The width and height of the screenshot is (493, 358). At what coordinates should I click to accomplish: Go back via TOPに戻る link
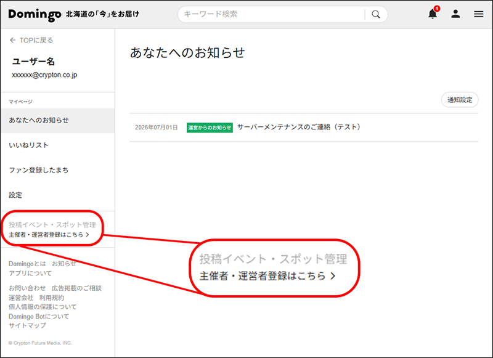point(36,40)
